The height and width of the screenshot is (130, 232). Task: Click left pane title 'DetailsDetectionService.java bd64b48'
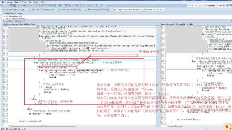[x=20, y=24]
